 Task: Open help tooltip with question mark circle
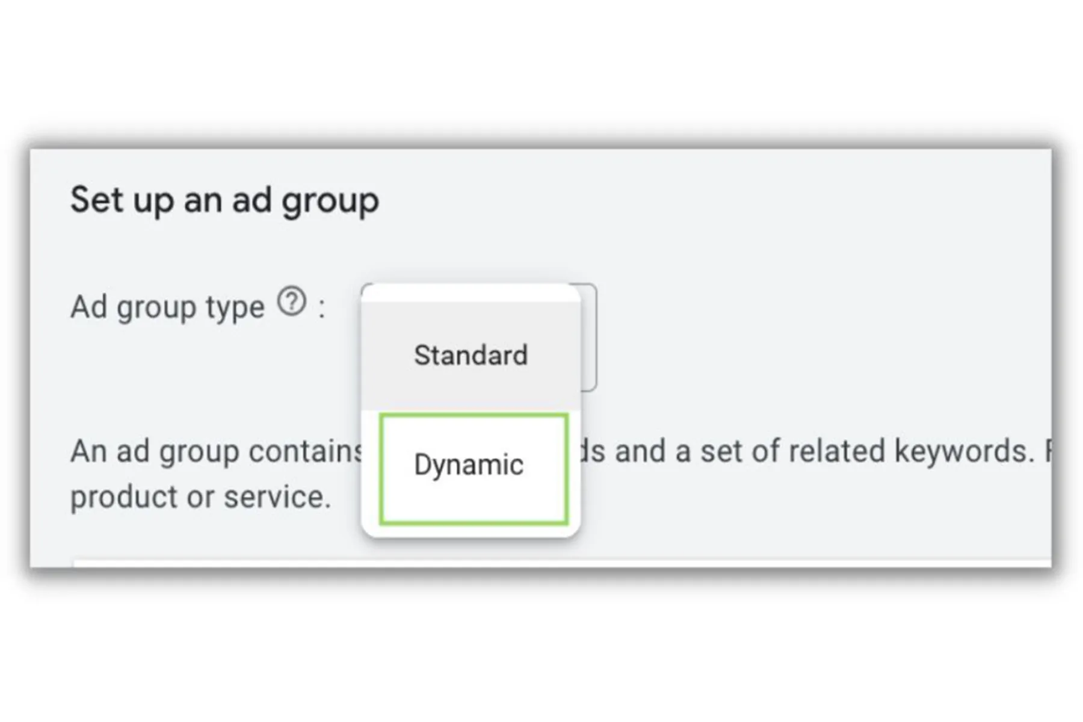pyautogui.click(x=292, y=302)
